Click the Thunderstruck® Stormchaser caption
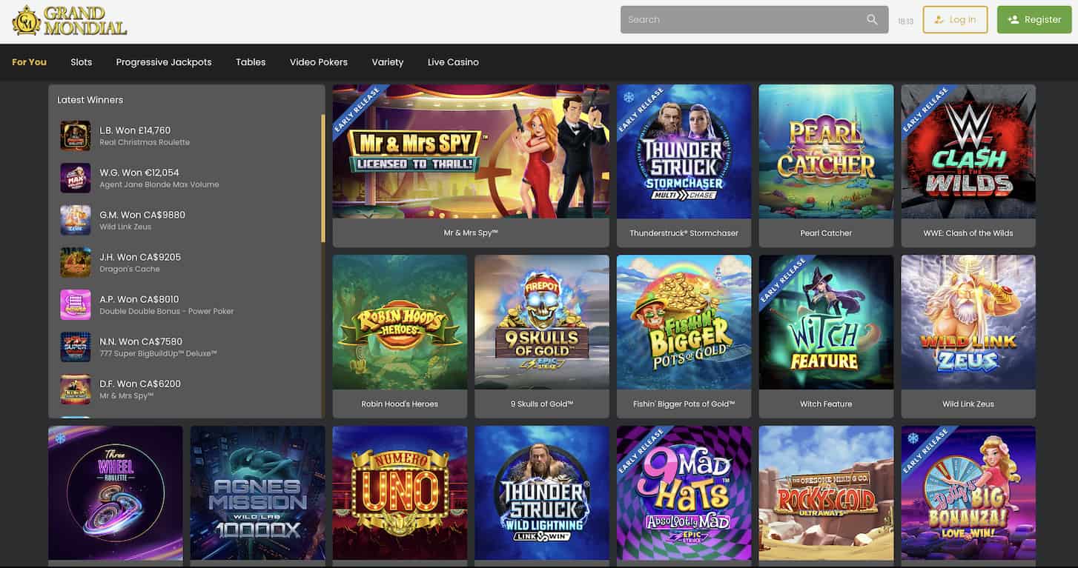This screenshot has height=568, width=1078. click(684, 233)
